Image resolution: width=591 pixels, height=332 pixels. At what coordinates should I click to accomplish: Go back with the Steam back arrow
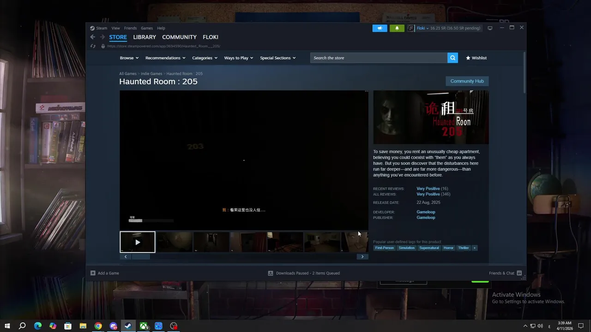93,37
